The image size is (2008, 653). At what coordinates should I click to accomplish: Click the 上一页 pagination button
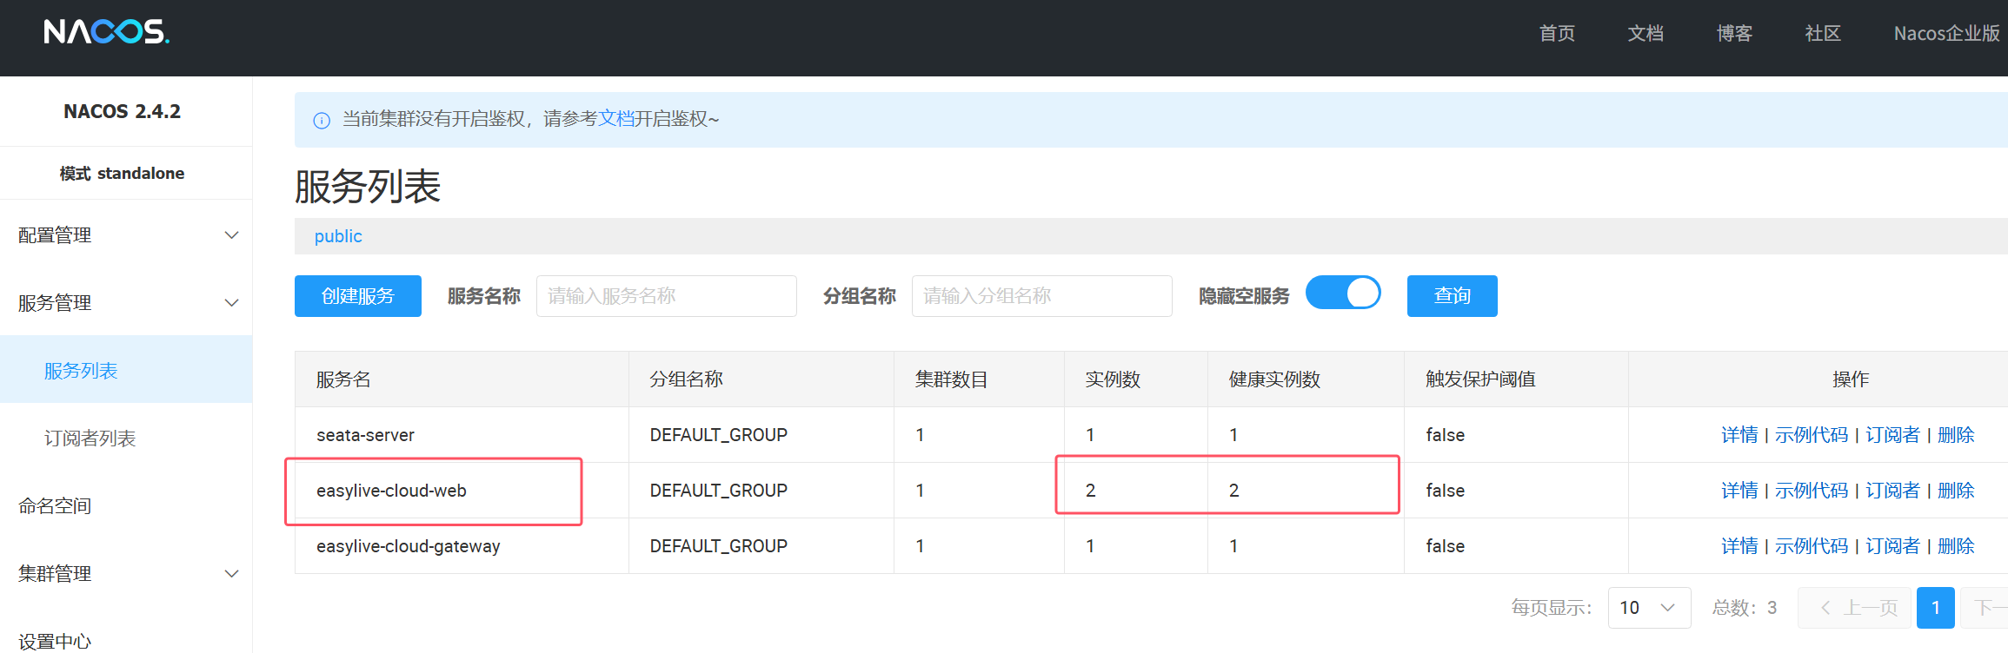[1854, 608]
